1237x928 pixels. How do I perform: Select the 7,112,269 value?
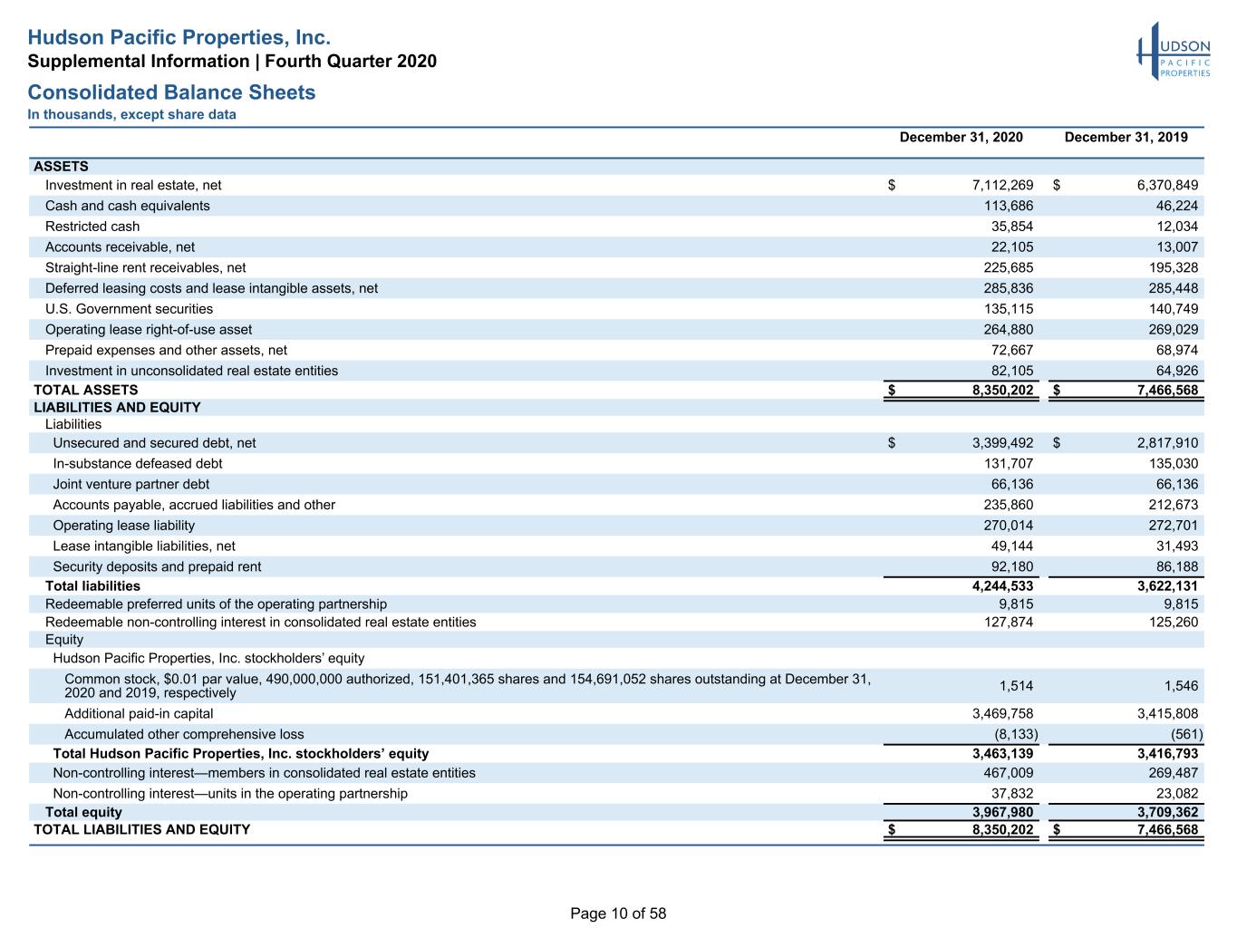point(1002,186)
